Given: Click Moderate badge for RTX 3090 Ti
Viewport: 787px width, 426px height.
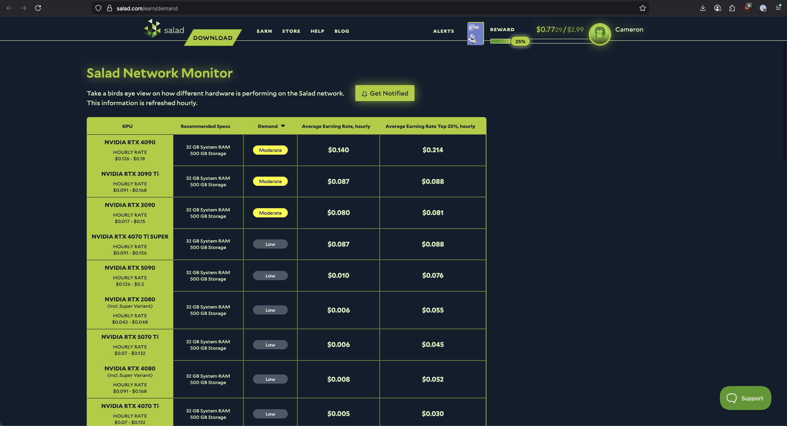Looking at the screenshot, I should click(270, 181).
